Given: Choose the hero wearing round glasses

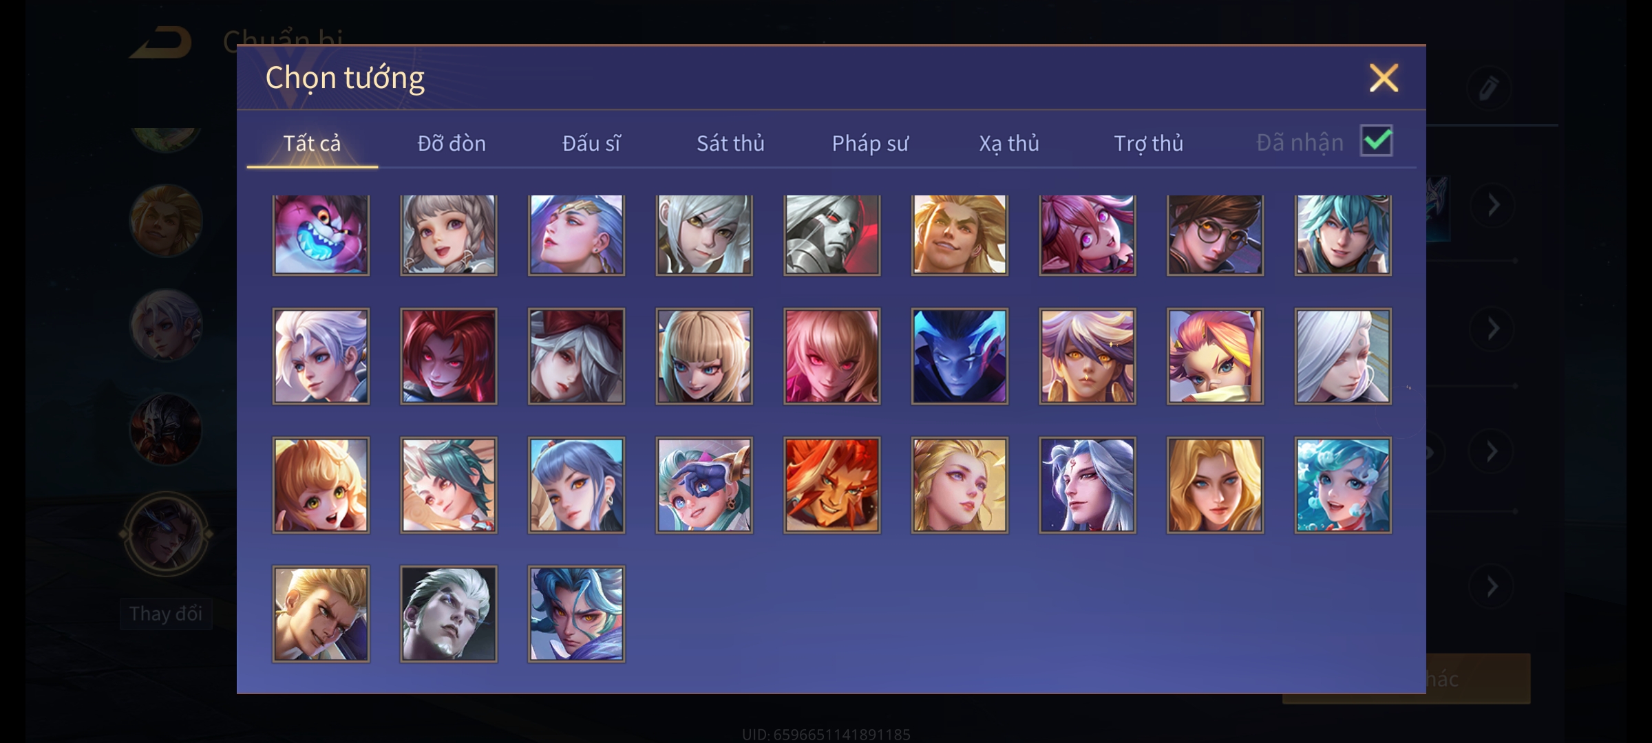Looking at the screenshot, I should pyautogui.click(x=1215, y=235).
